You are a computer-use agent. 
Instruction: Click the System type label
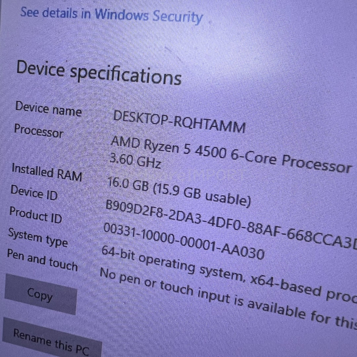pyautogui.click(x=38, y=238)
